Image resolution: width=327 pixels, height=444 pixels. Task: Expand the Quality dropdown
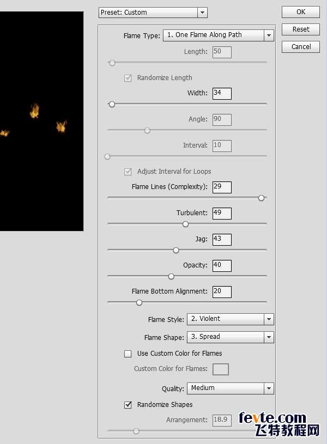(x=229, y=388)
